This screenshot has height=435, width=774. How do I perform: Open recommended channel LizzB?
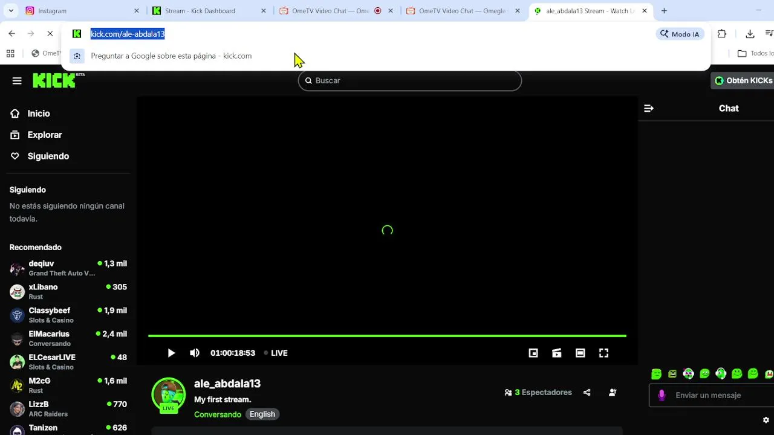tap(68, 409)
